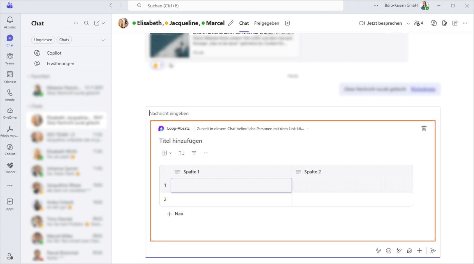Click the Suchen search box
The image size is (474, 264).
click(x=236, y=6)
